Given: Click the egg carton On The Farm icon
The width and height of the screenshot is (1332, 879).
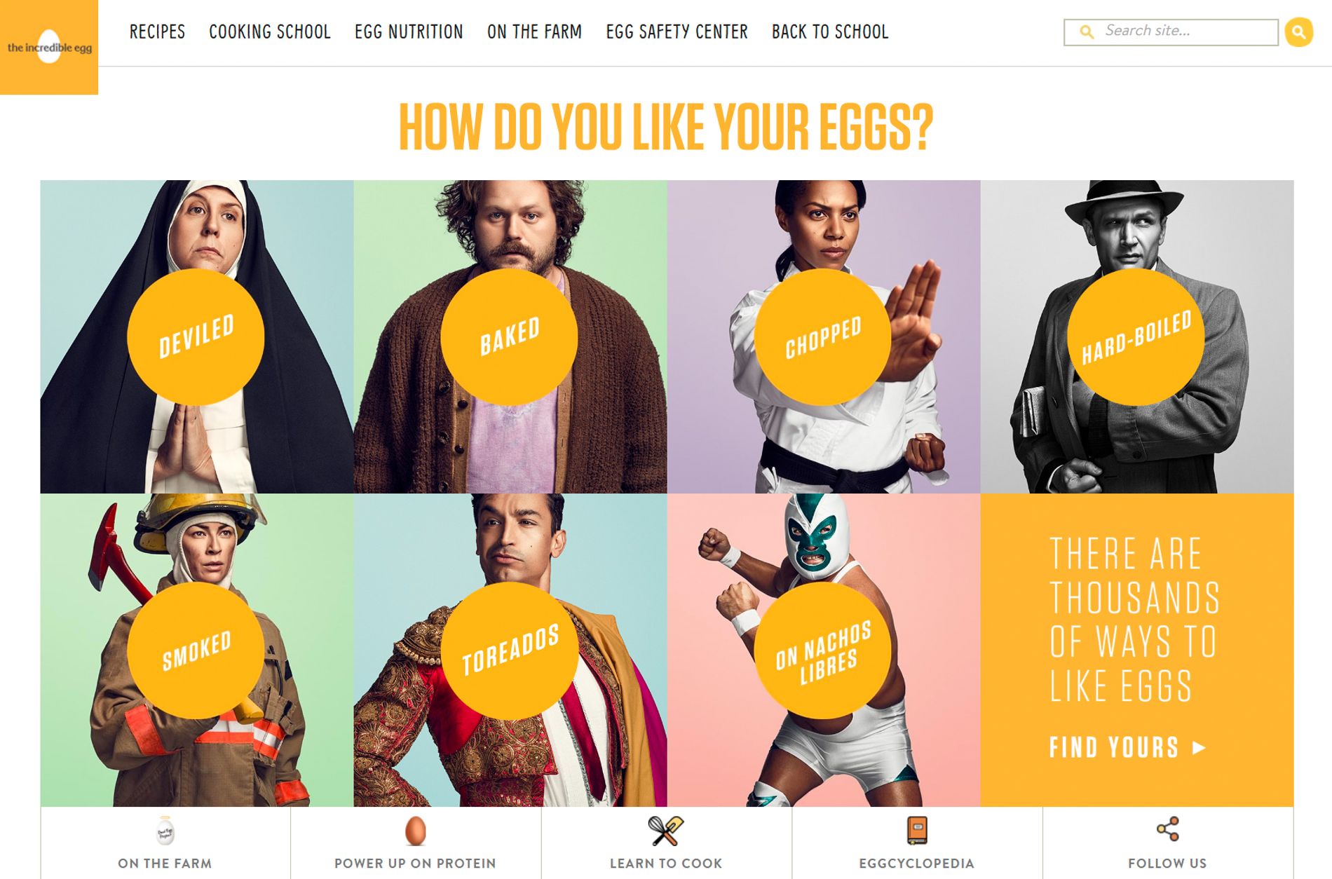Looking at the screenshot, I should pyautogui.click(x=165, y=831).
